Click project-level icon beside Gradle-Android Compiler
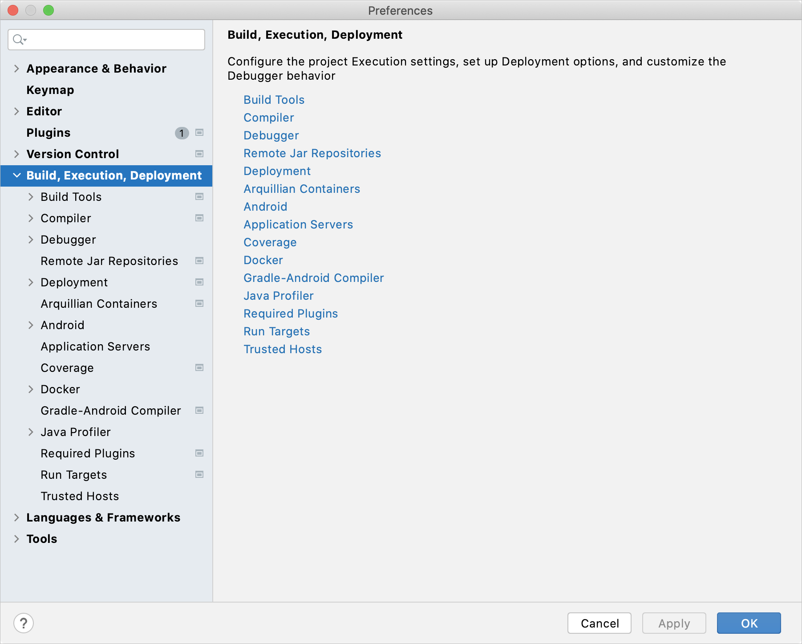Image resolution: width=802 pixels, height=644 pixels. coord(199,410)
